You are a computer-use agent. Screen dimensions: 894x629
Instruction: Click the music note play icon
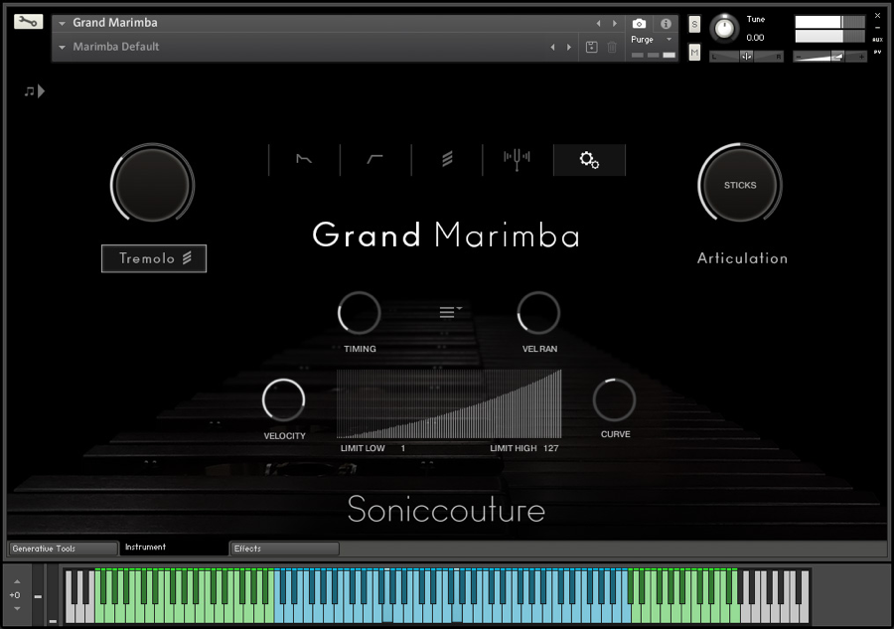34,91
